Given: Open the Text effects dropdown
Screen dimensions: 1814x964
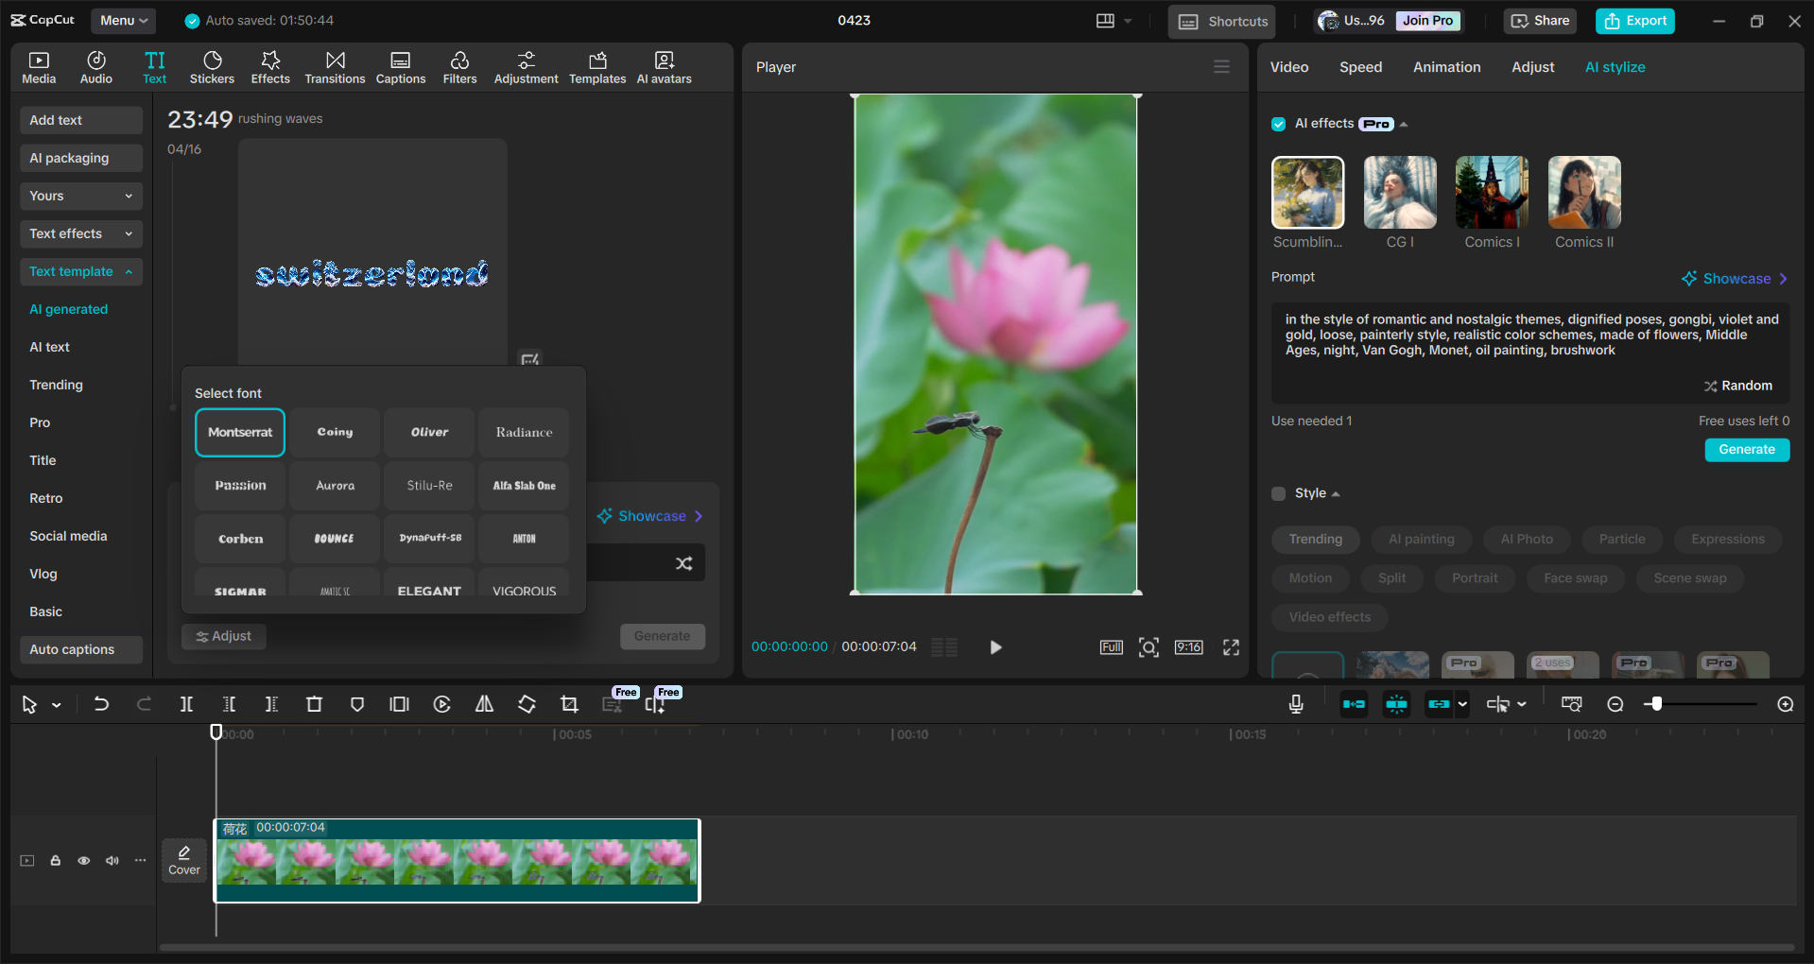Looking at the screenshot, I should pos(80,233).
